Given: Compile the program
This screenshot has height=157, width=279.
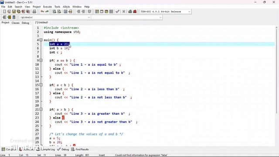Looking at the screenshot, I should click(97, 12).
